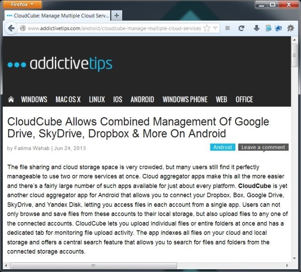Click the addictivetips logo

point(60,64)
